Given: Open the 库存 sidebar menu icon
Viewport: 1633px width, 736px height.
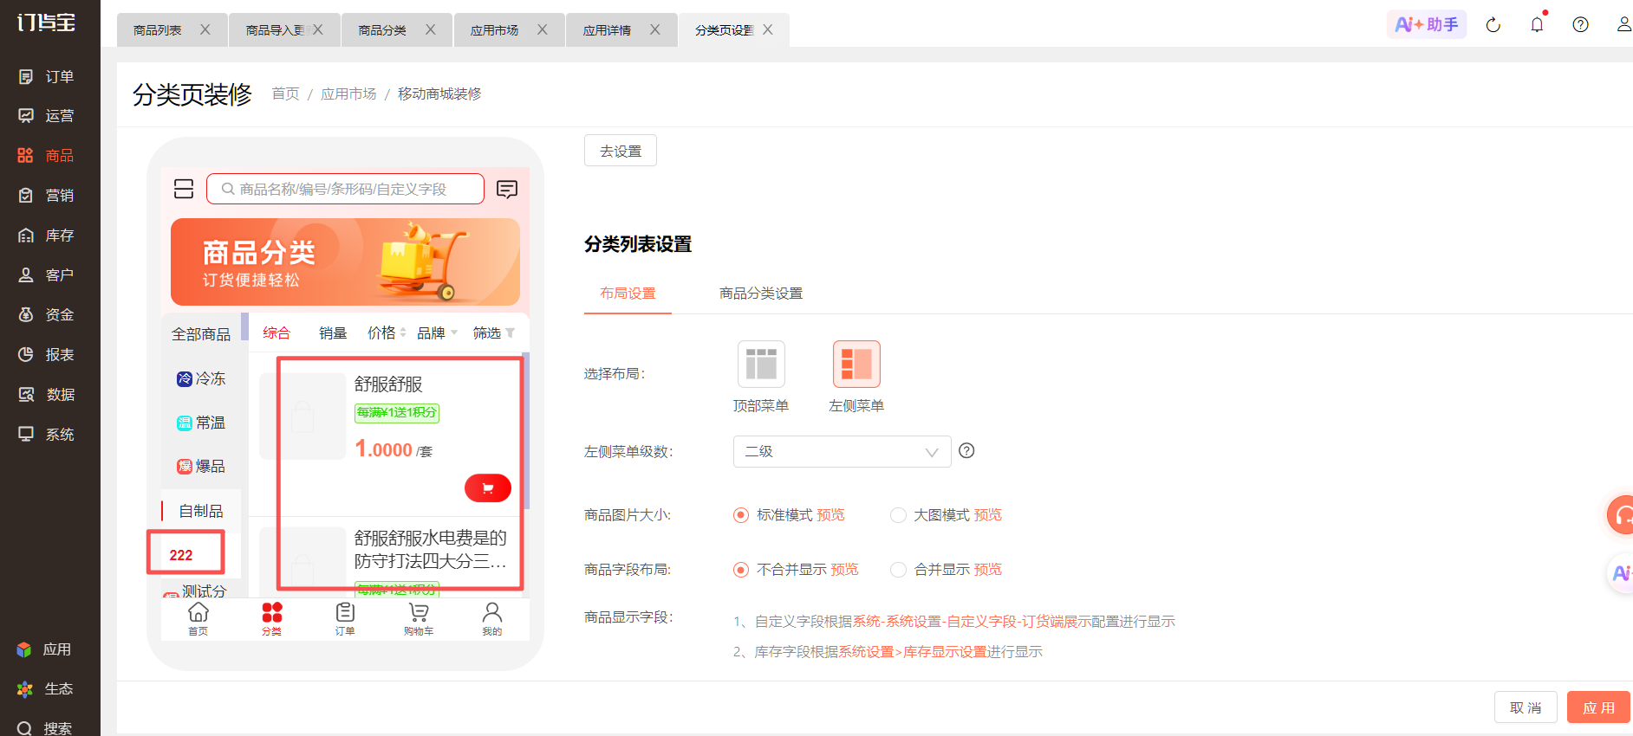Looking at the screenshot, I should [26, 236].
